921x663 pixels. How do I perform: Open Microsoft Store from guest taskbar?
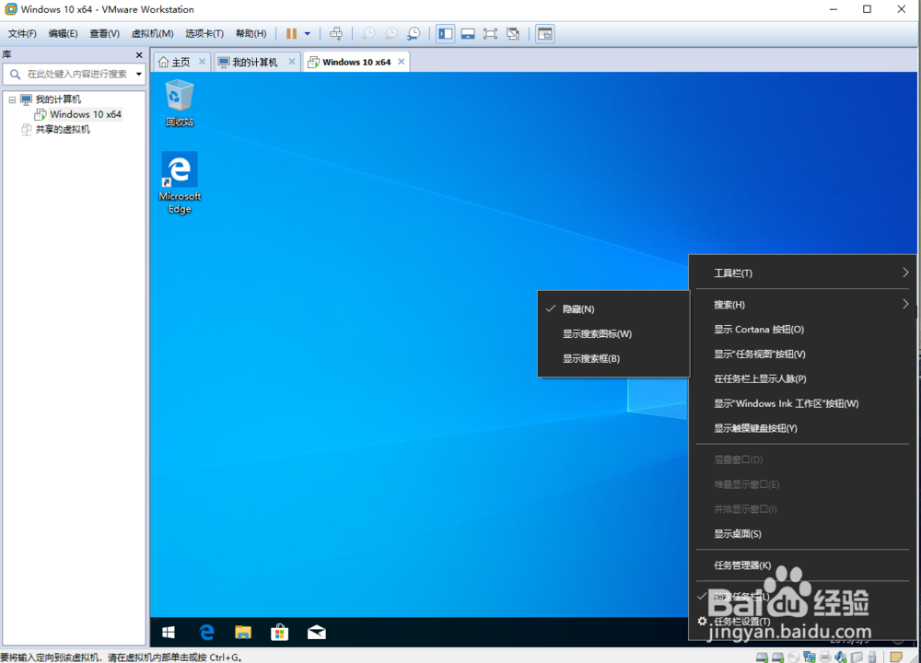click(x=280, y=632)
